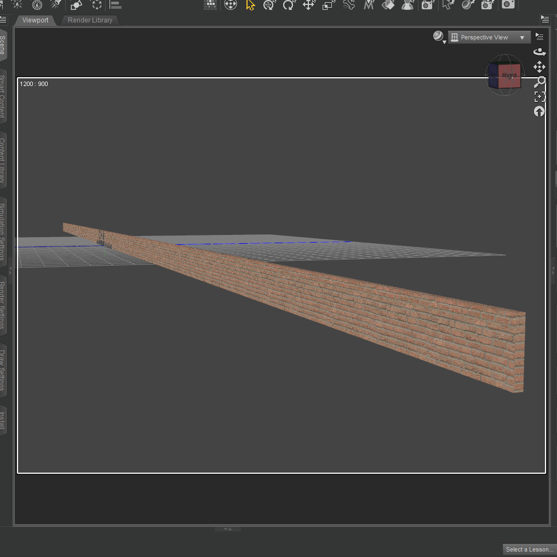Select the Node Weight Map Brush tool

[369, 4]
